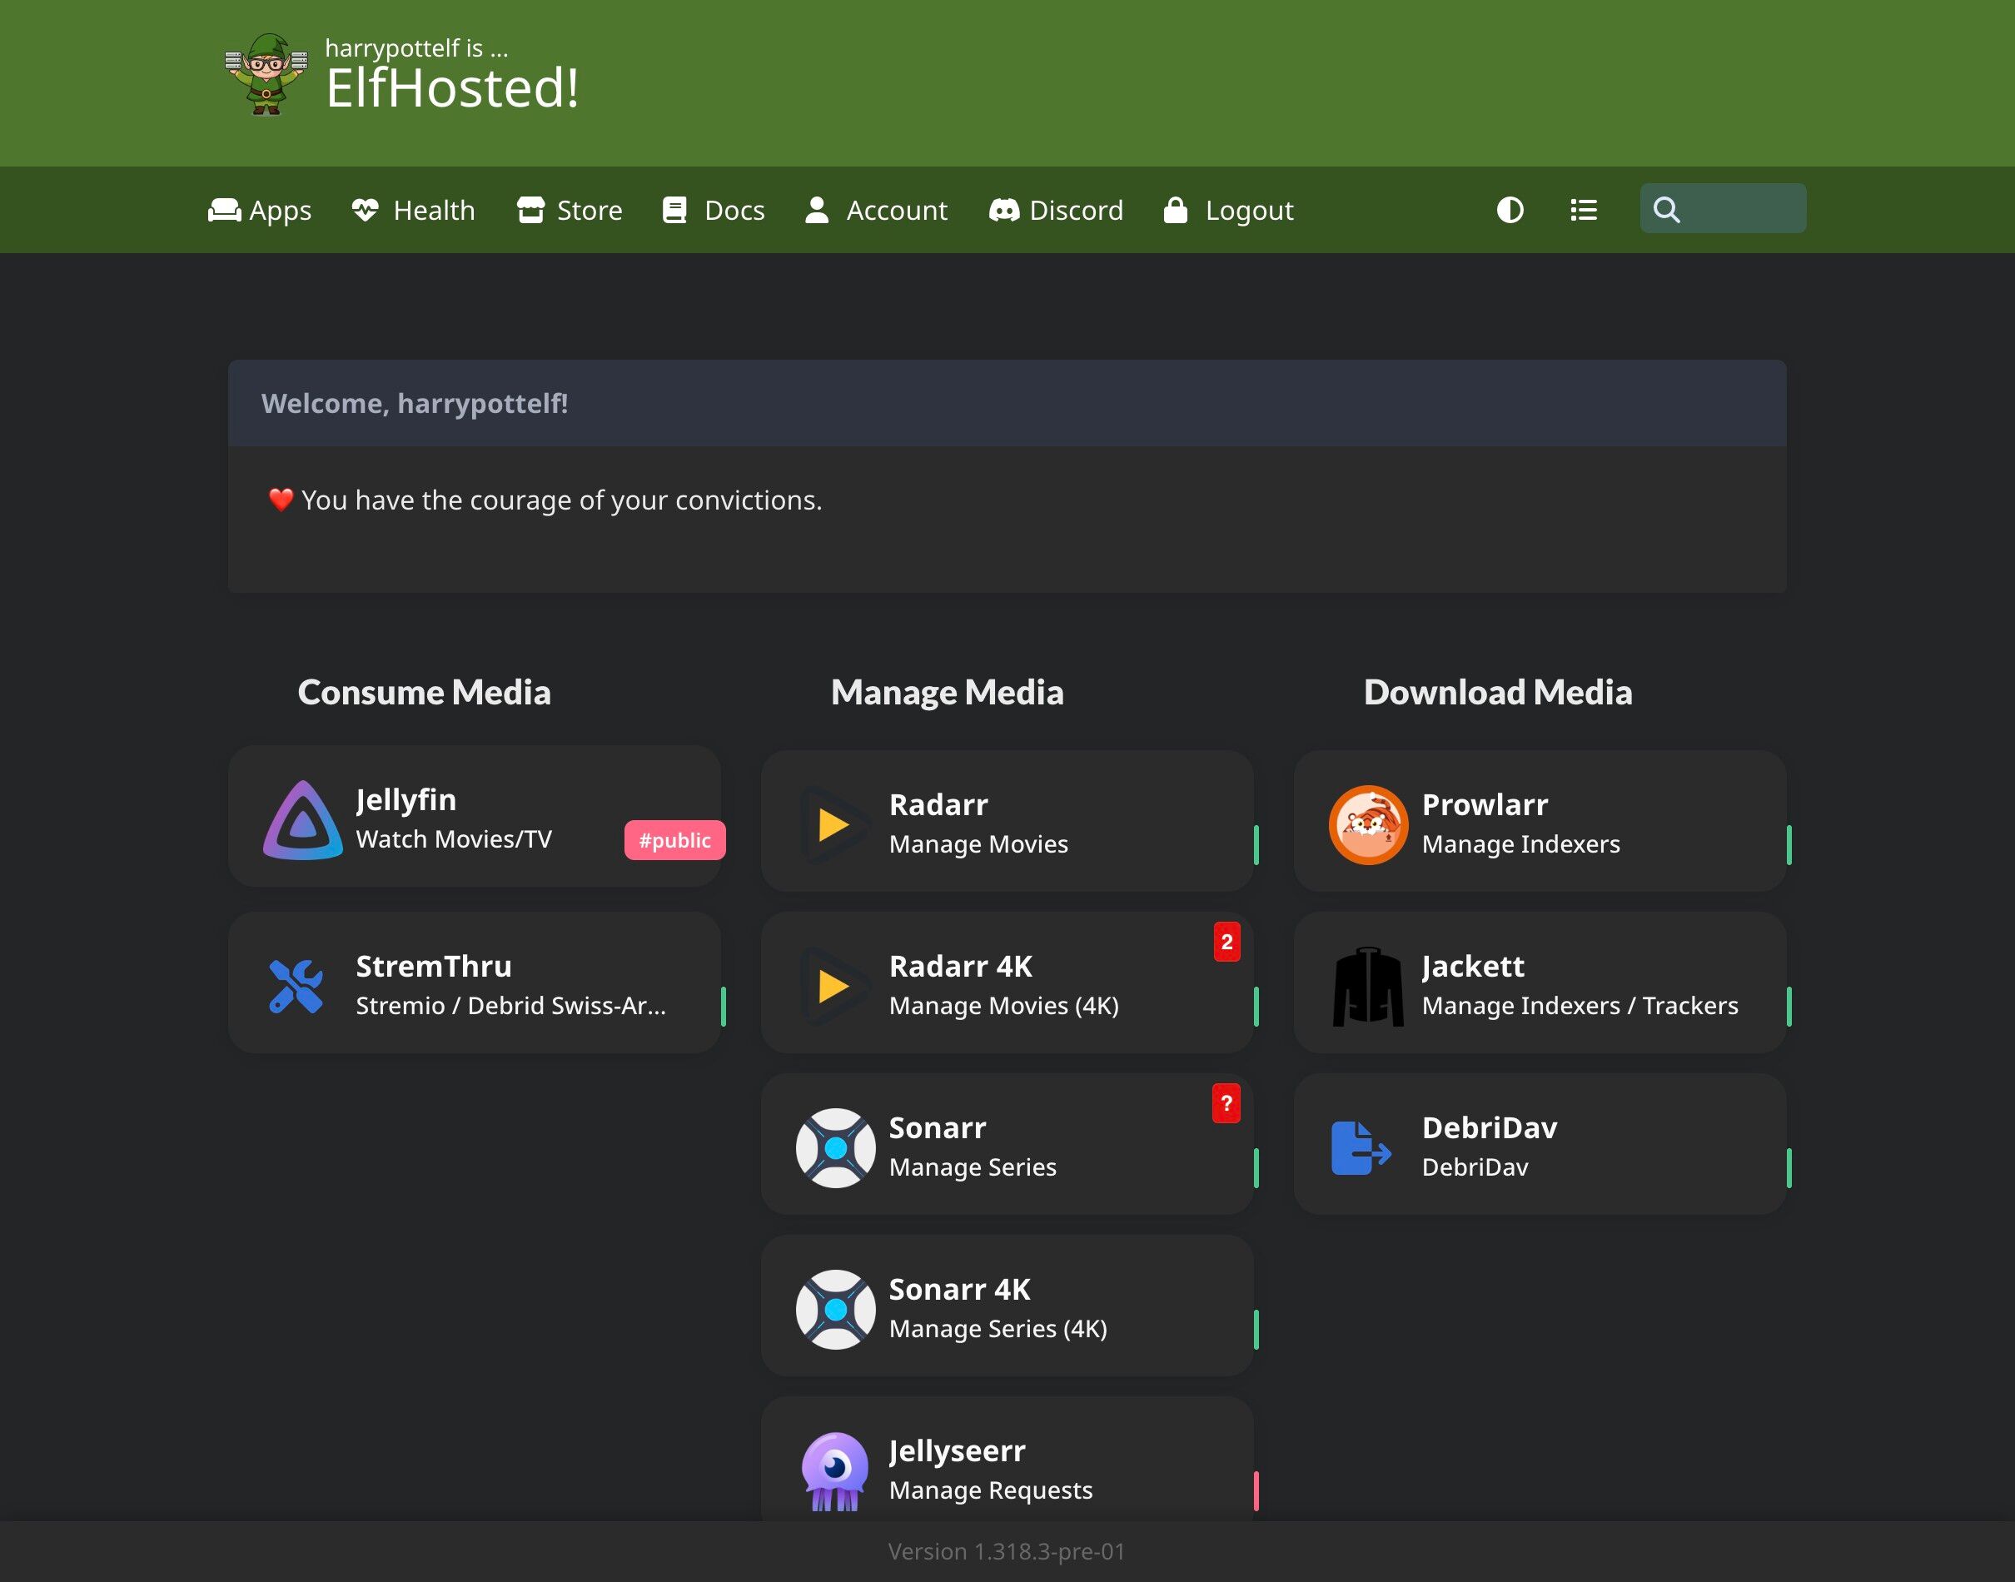
Task: Toggle the list layout view icon
Action: pyautogui.click(x=1584, y=211)
